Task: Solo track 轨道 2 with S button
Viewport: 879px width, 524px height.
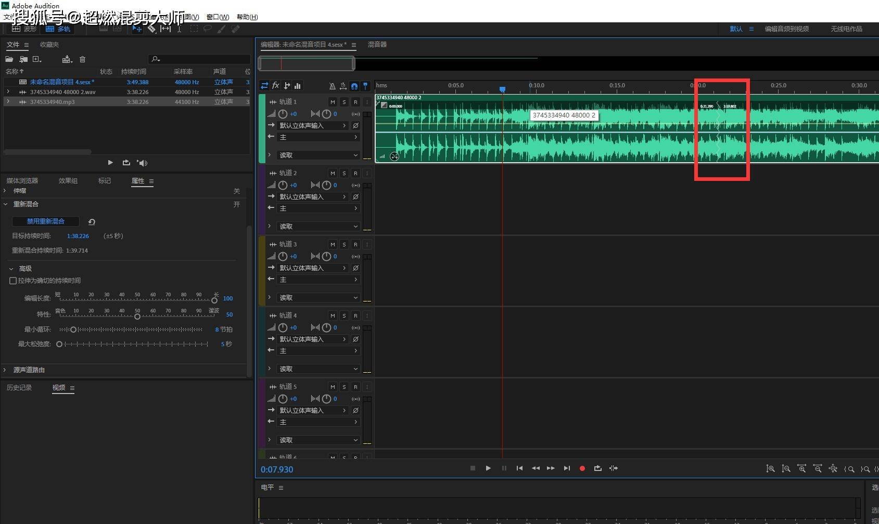Action: coord(344,173)
